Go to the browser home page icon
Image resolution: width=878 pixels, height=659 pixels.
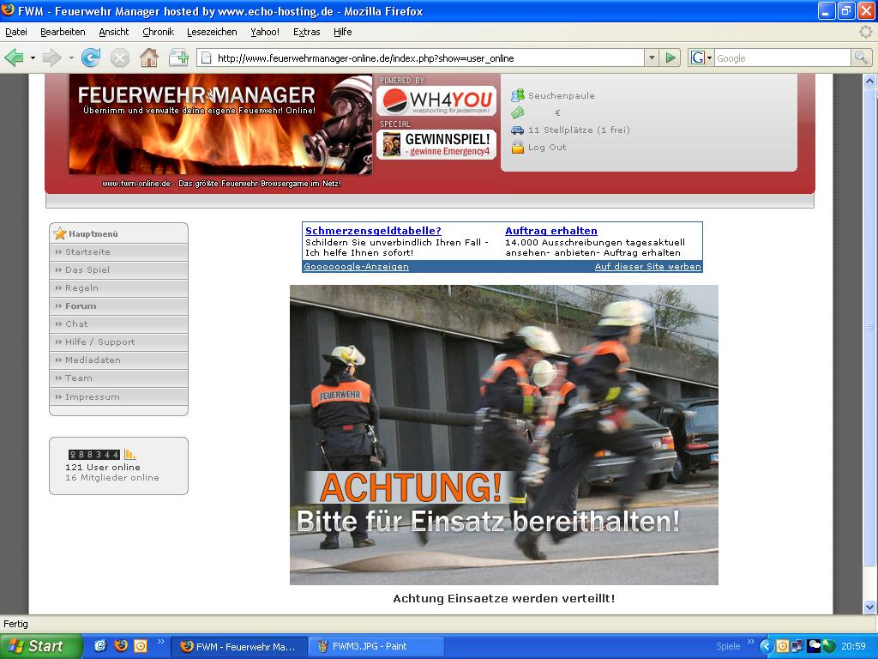(x=149, y=57)
